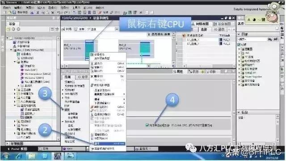Open Devices & networks in project tree
286x161 pixels.
pos(21,46)
